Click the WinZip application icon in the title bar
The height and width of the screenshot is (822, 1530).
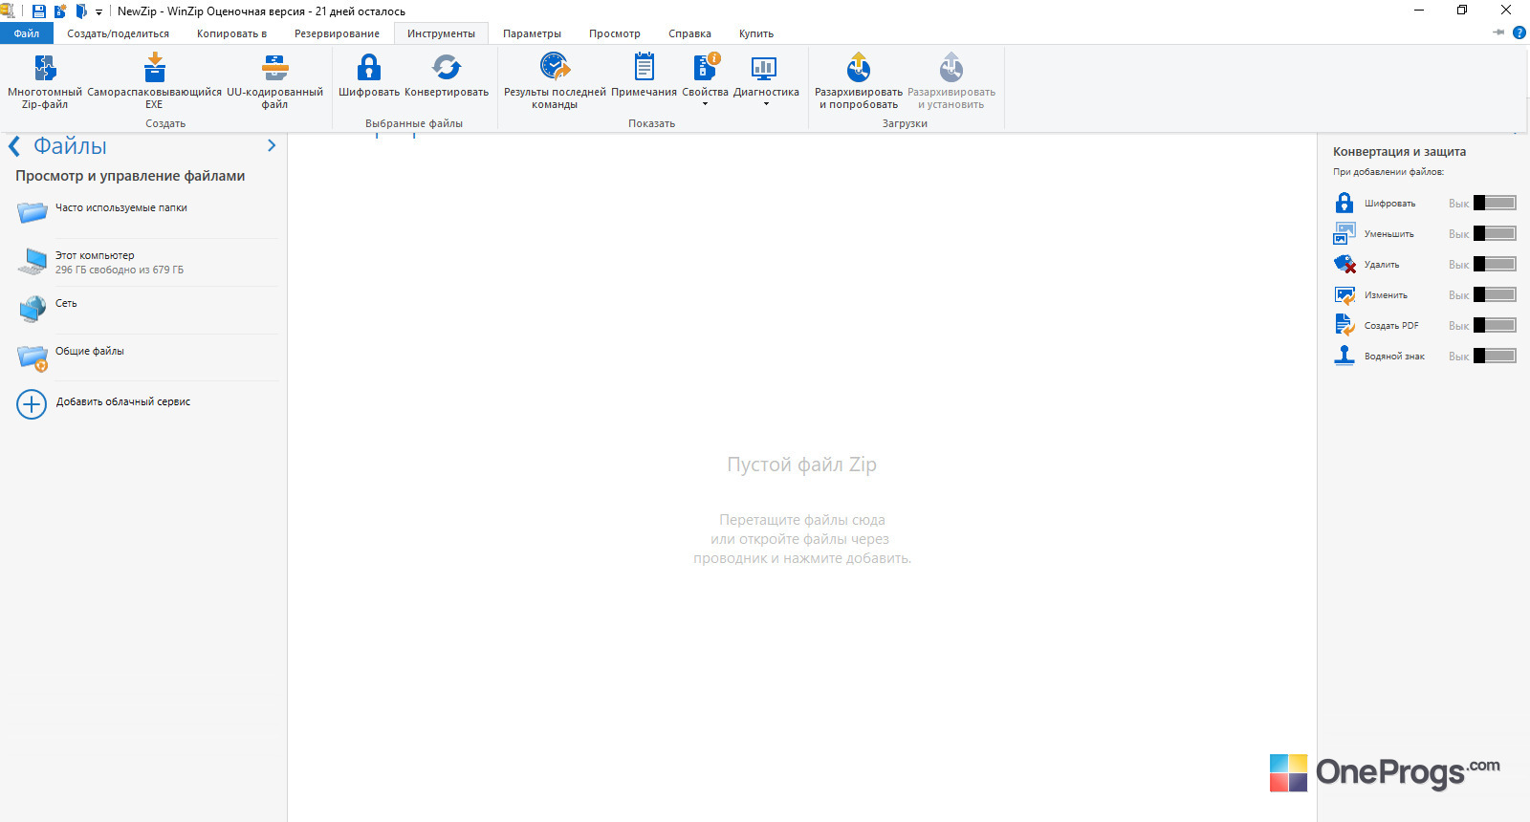click(x=8, y=11)
